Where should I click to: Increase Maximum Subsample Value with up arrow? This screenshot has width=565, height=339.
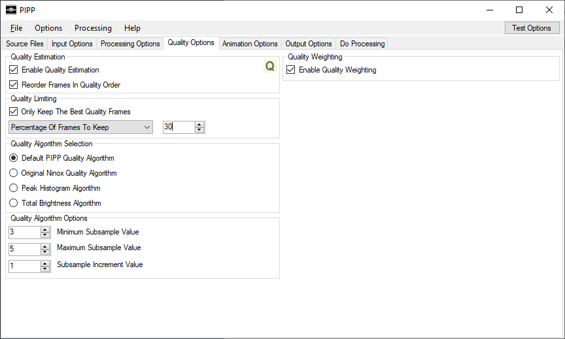click(x=45, y=246)
